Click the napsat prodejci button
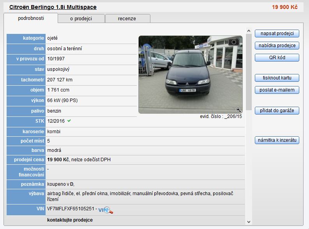The image size is (309, 229). tap(277, 33)
